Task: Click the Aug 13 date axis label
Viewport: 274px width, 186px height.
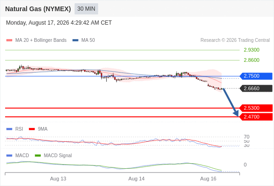Action: 58,179
